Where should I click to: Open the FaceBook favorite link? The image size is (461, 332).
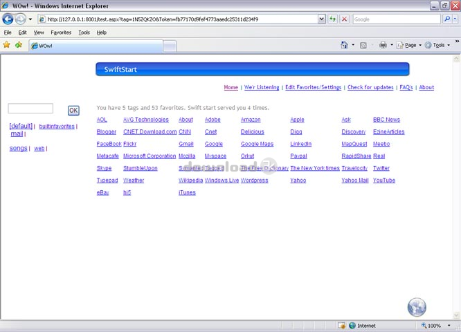click(109, 144)
